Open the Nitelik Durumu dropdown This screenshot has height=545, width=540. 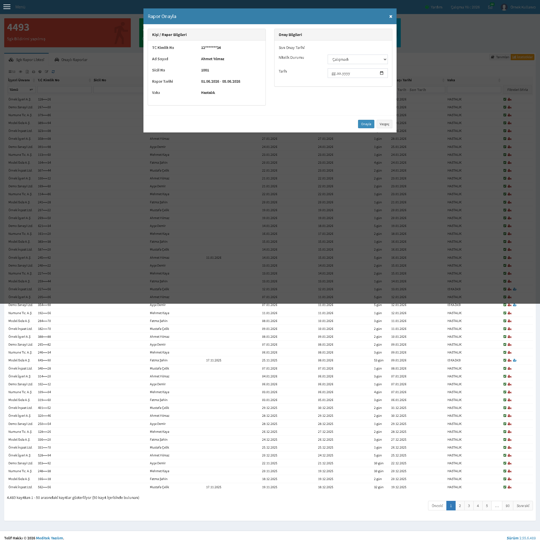[x=357, y=59]
